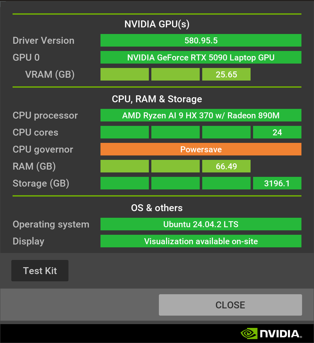The width and height of the screenshot is (314, 343).
Task: Click the GPU 0 name bar
Action: click(201, 58)
